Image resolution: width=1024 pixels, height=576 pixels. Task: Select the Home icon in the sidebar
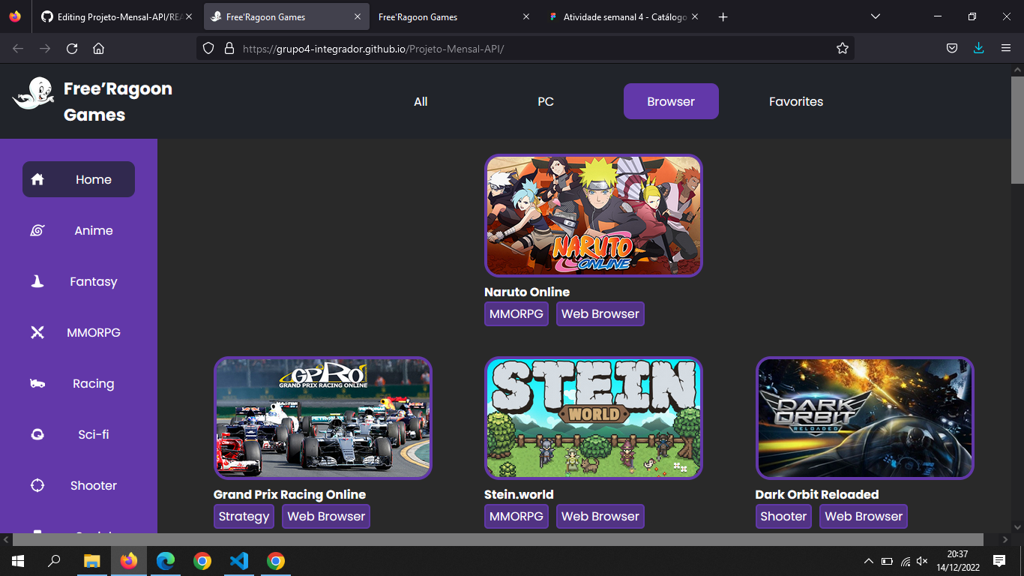click(x=37, y=179)
